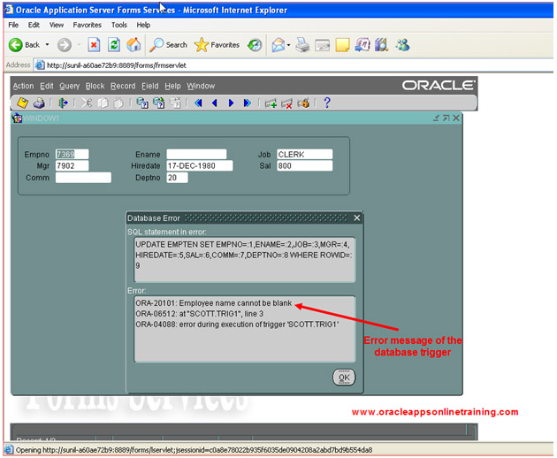The image size is (557, 458).
Task: Open the Oracle Forms Query menu
Action: pyautogui.click(x=70, y=86)
